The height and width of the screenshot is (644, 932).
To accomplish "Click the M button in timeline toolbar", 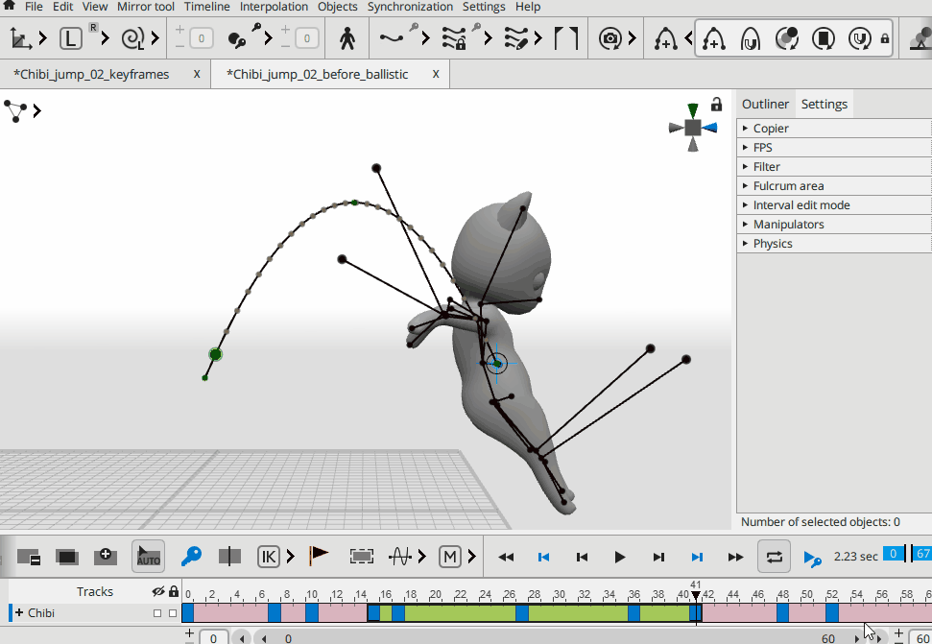I will [x=449, y=556].
